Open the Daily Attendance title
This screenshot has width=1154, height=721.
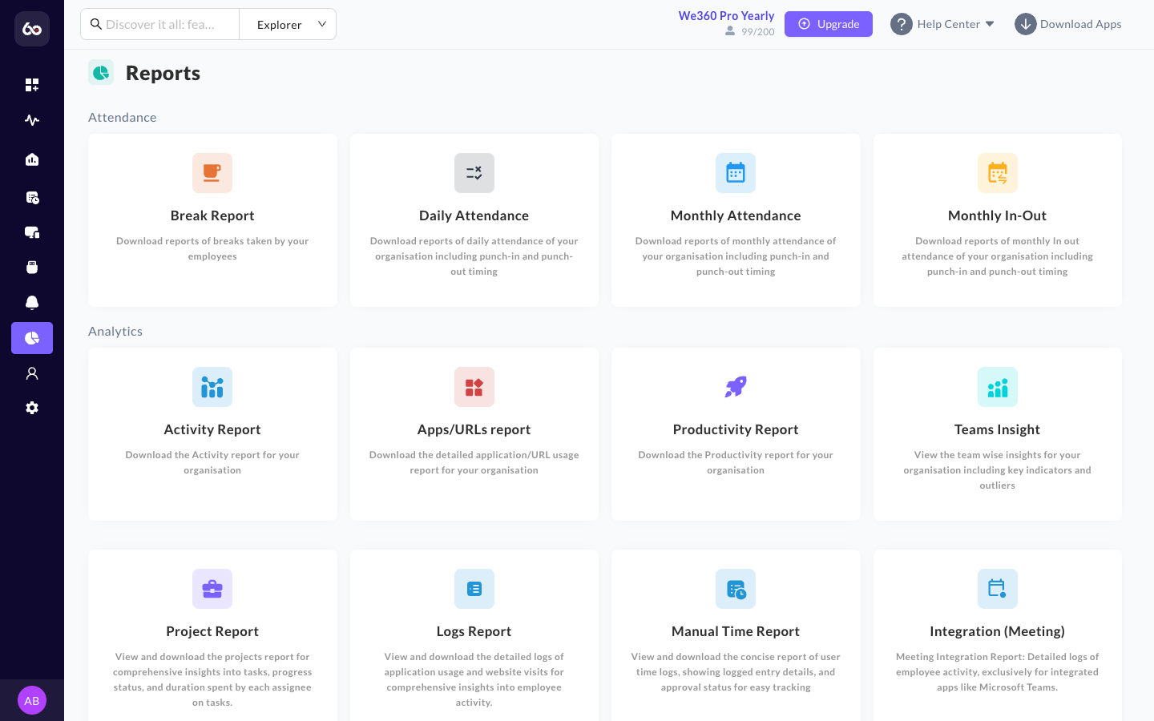coord(474,215)
